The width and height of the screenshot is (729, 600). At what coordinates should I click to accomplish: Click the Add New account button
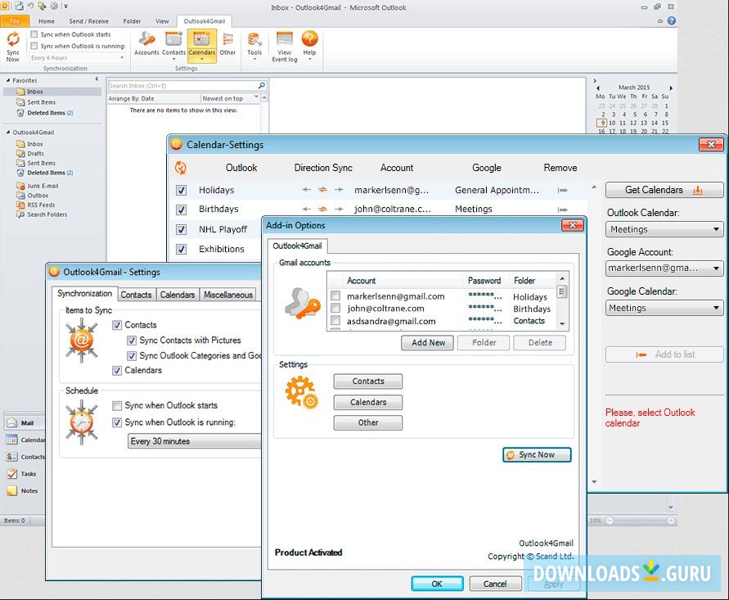428,343
